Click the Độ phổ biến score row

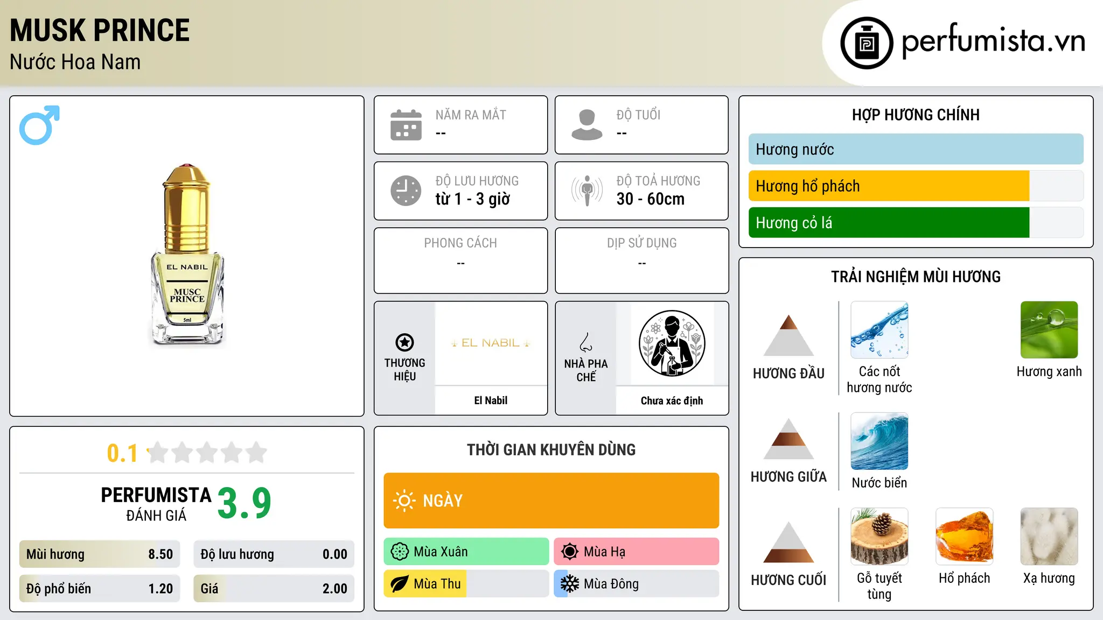point(100,589)
